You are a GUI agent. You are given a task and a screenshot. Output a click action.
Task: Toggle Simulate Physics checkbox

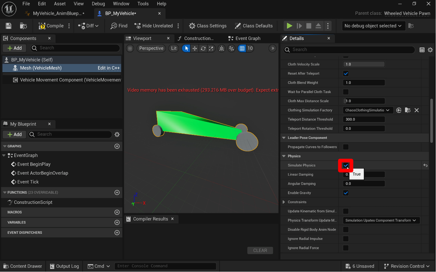tap(346, 165)
